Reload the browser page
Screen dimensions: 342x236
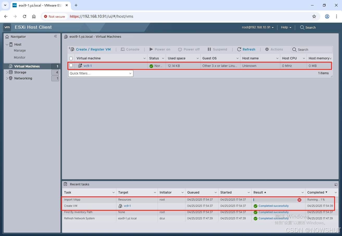24,16
